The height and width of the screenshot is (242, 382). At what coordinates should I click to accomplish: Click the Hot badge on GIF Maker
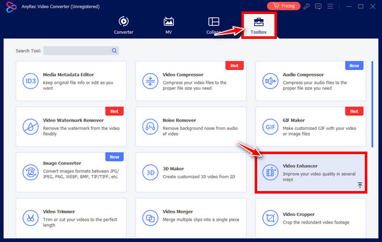coord(354,111)
